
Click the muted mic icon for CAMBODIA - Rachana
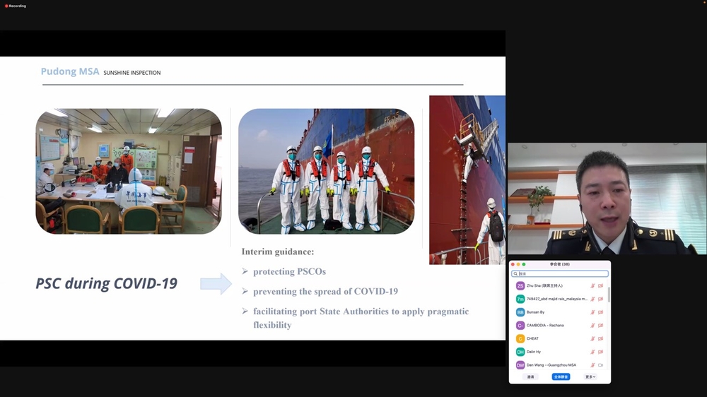pos(592,326)
